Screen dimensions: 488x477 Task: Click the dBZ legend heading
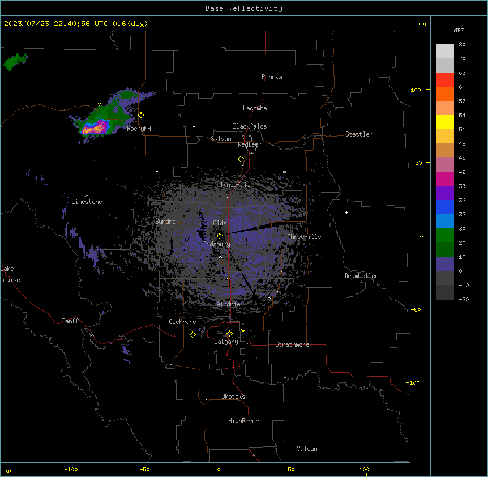tap(459, 30)
